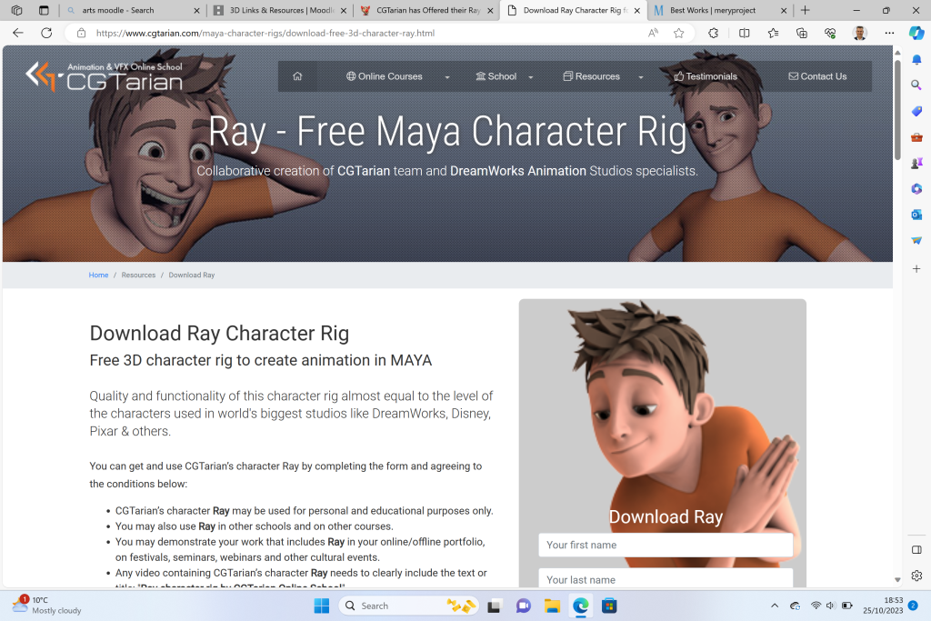931x621 pixels.
Task: Follow the Home breadcrumb link
Action: [98, 275]
